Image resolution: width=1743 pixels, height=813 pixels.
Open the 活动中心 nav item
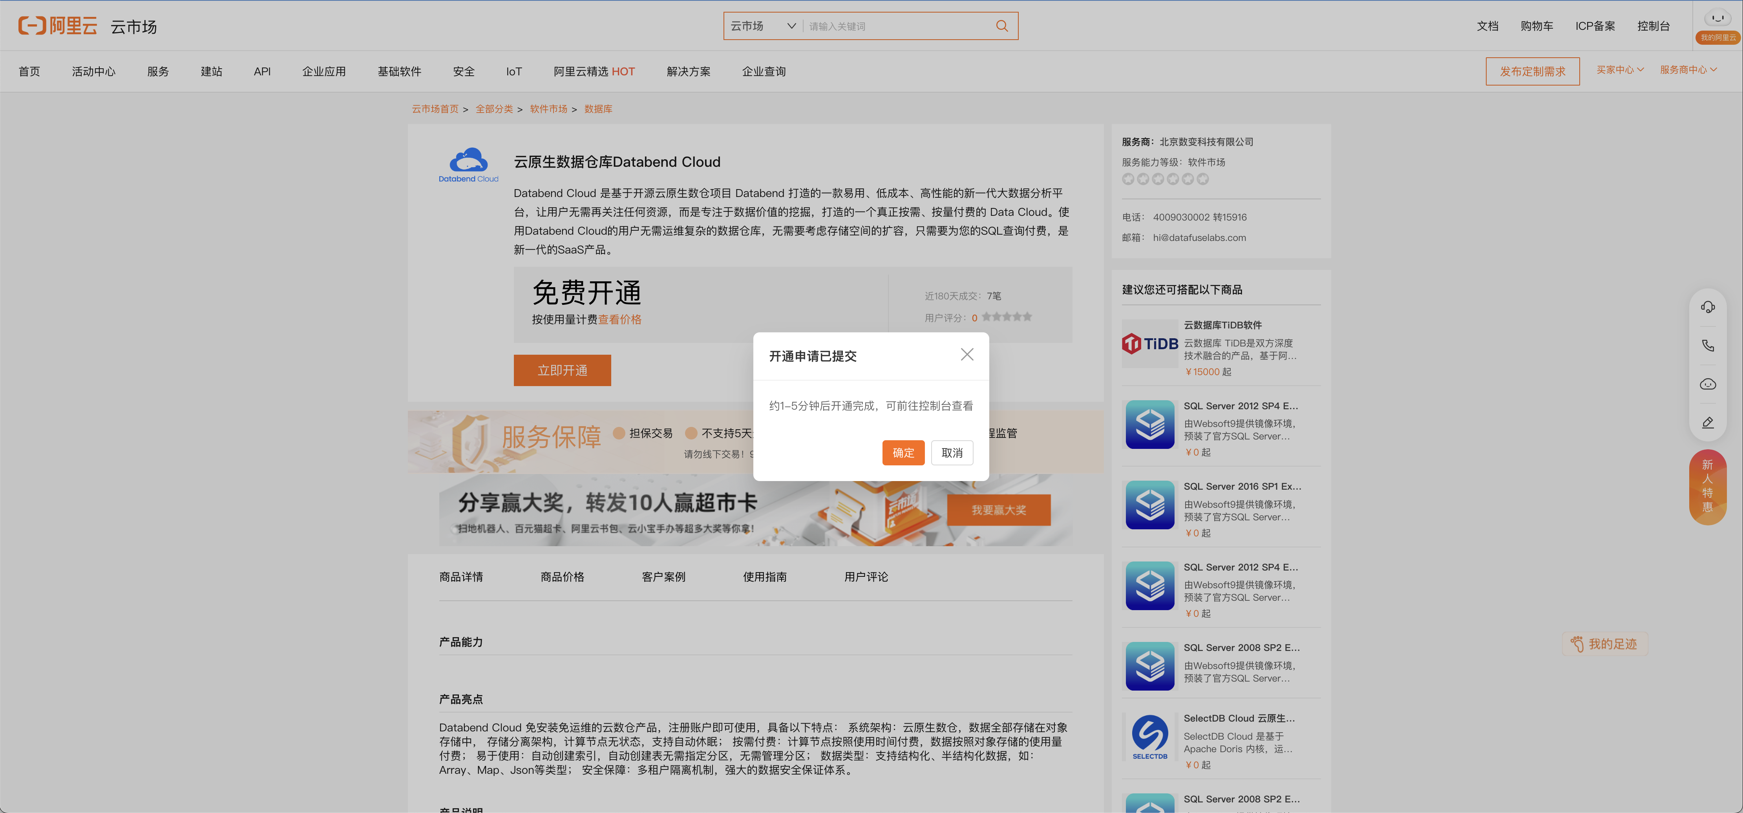pos(93,71)
